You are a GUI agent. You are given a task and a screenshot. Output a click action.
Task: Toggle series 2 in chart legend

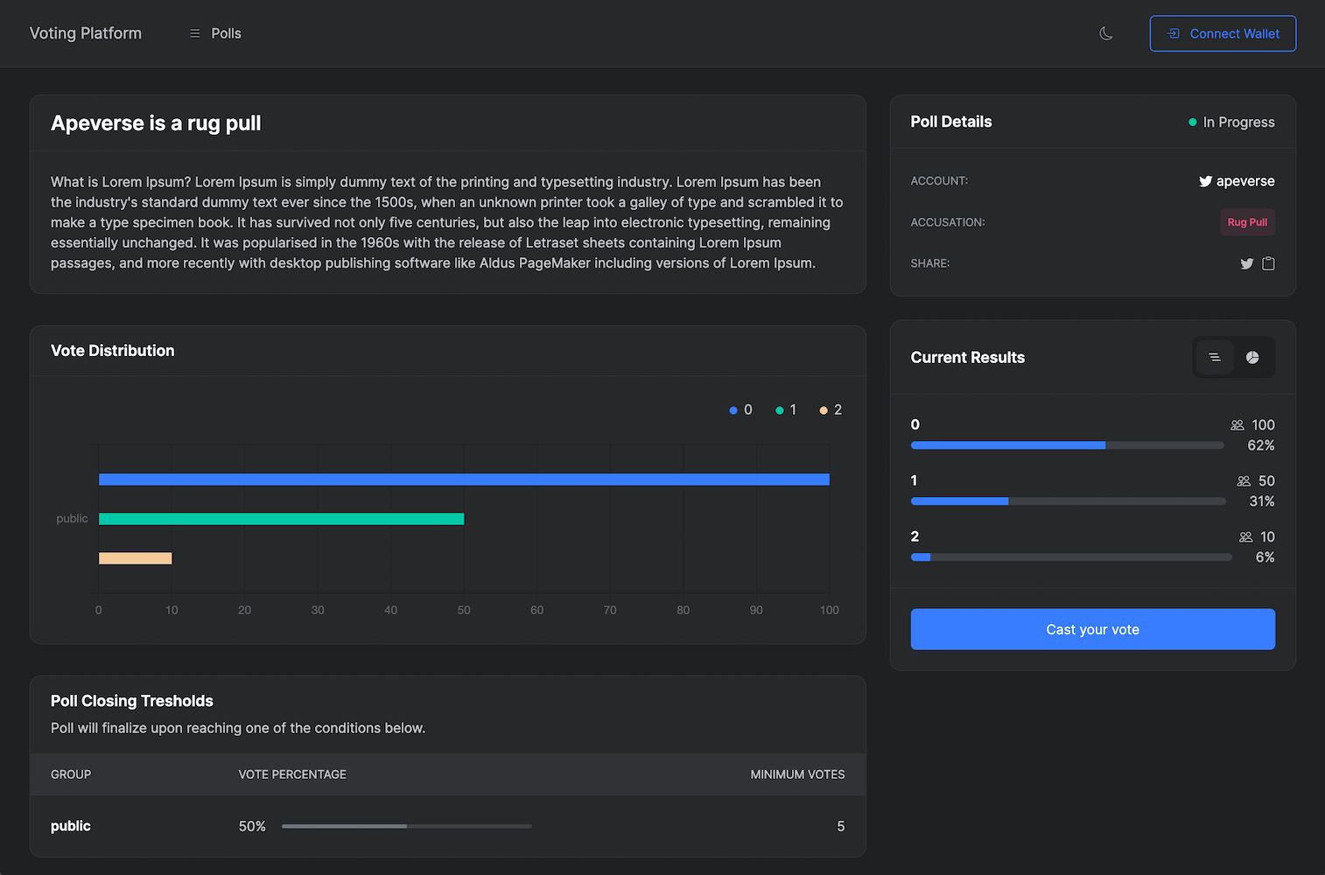831,409
